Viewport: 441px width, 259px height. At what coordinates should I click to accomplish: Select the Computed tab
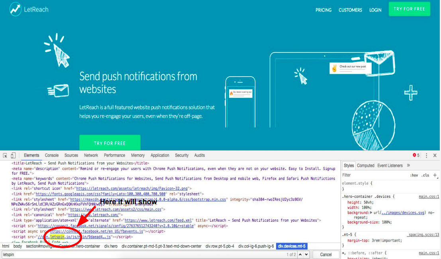click(366, 165)
